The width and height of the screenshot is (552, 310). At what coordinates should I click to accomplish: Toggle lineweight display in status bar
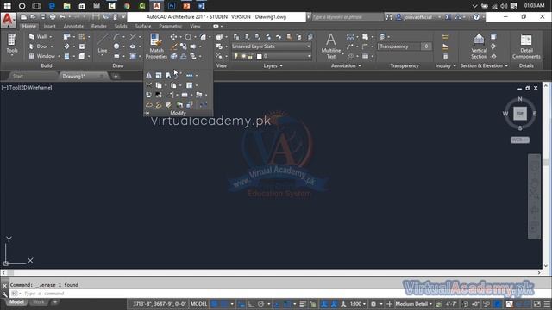click(x=303, y=304)
